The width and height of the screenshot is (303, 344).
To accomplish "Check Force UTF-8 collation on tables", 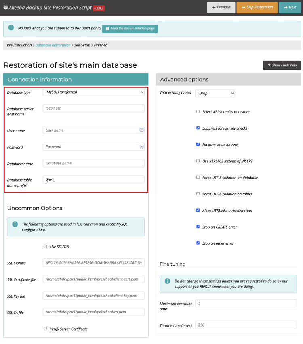I will (198, 194).
